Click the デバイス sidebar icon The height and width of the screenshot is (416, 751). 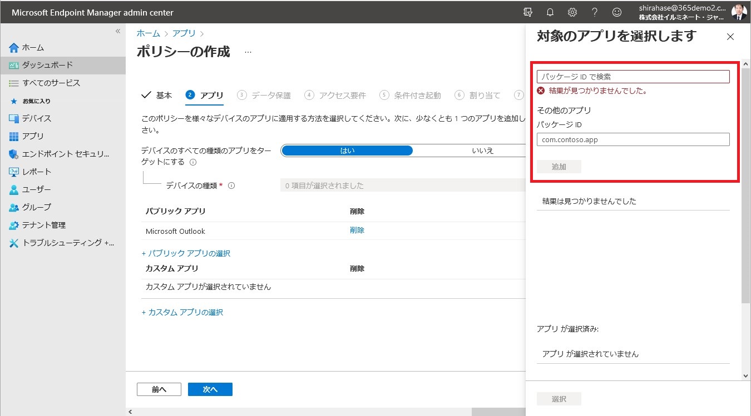pos(14,118)
